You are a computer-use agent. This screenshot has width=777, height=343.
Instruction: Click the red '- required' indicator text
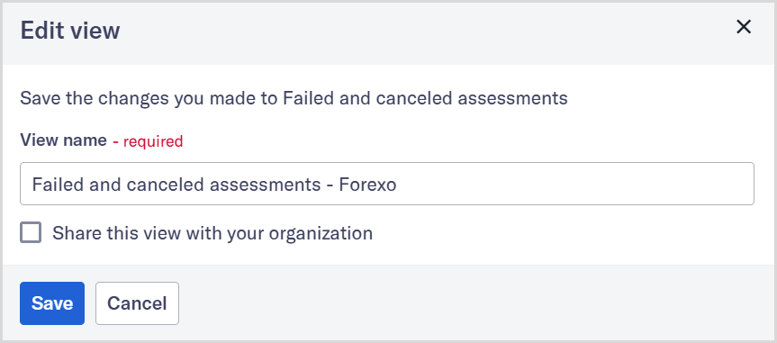click(149, 141)
